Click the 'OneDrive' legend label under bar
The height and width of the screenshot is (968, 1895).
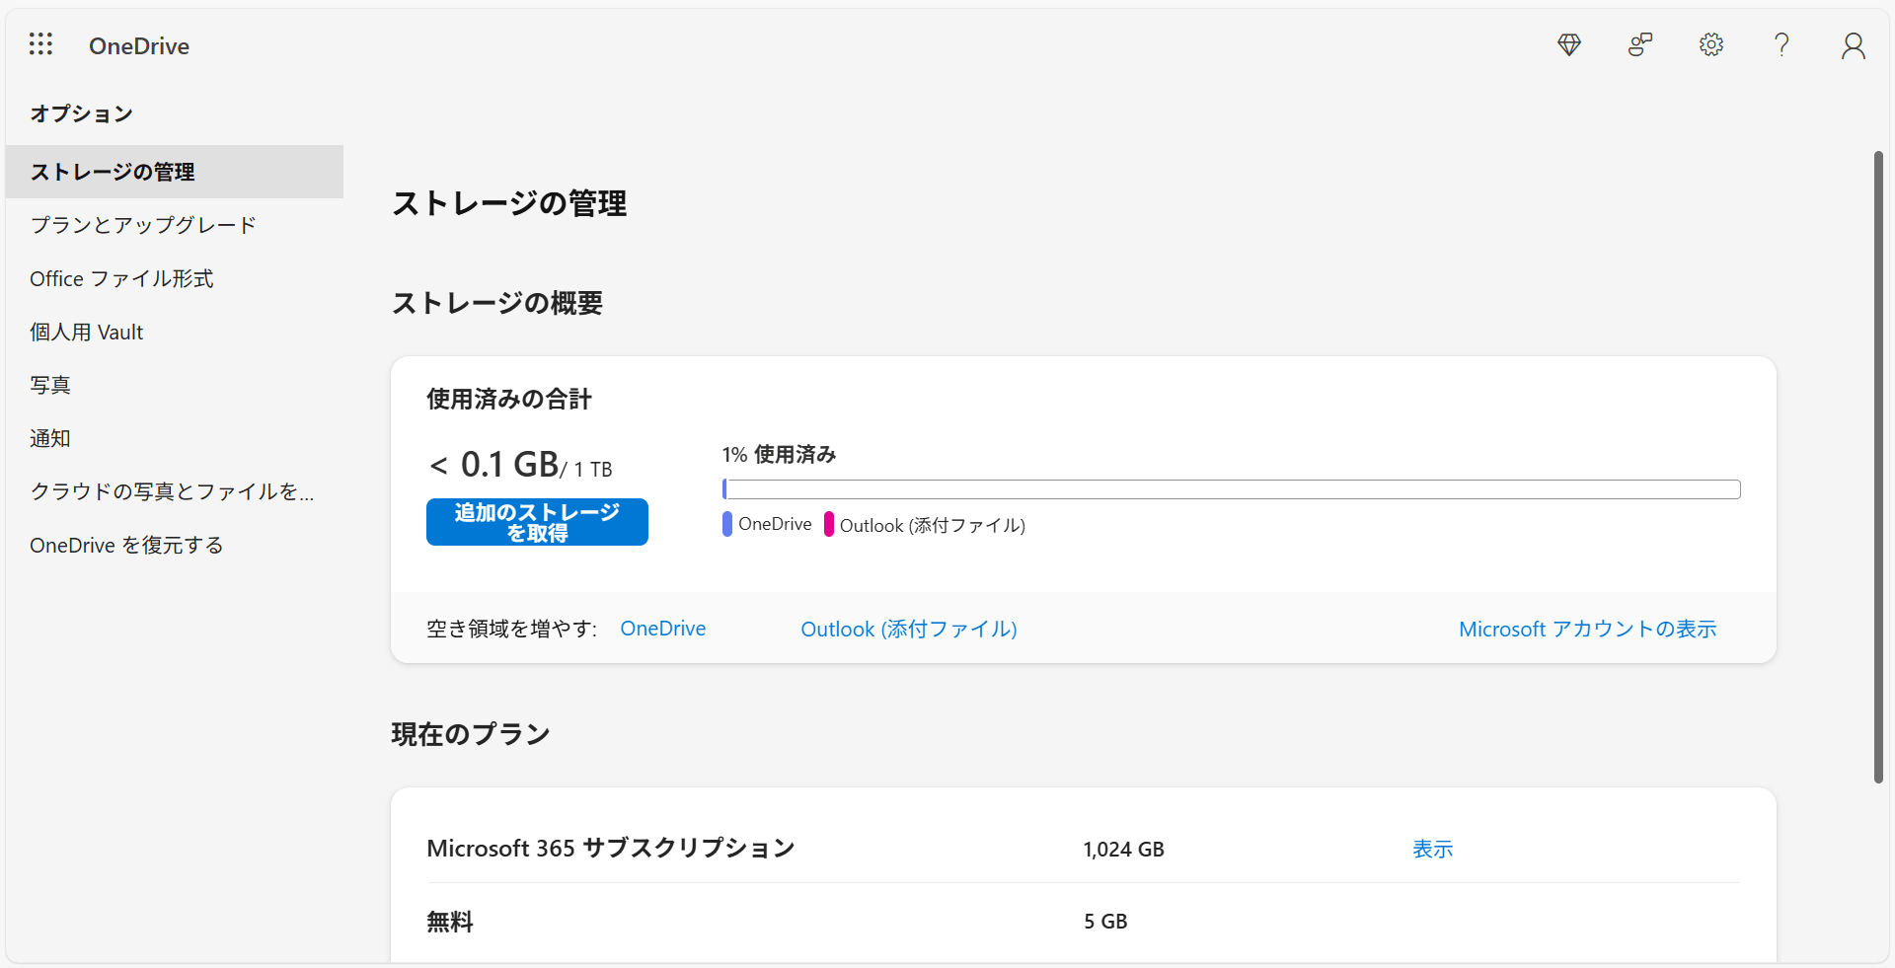775,524
